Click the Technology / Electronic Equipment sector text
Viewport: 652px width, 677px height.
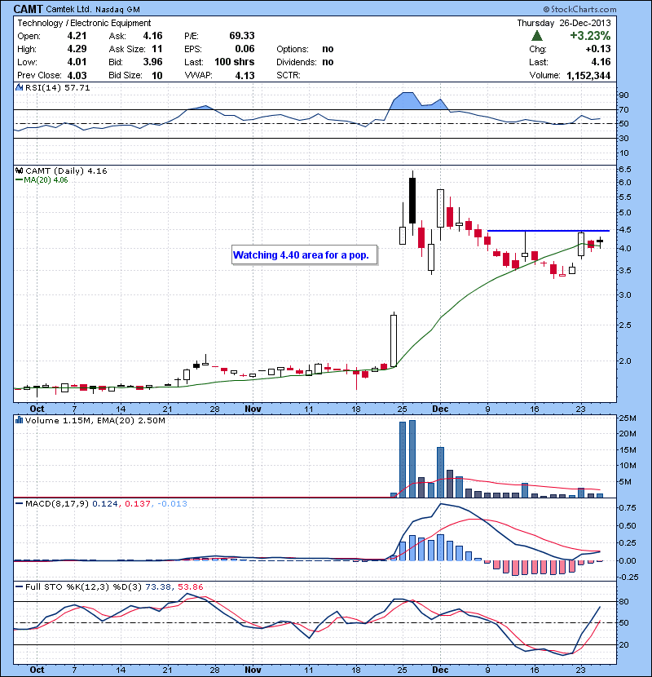(x=84, y=23)
